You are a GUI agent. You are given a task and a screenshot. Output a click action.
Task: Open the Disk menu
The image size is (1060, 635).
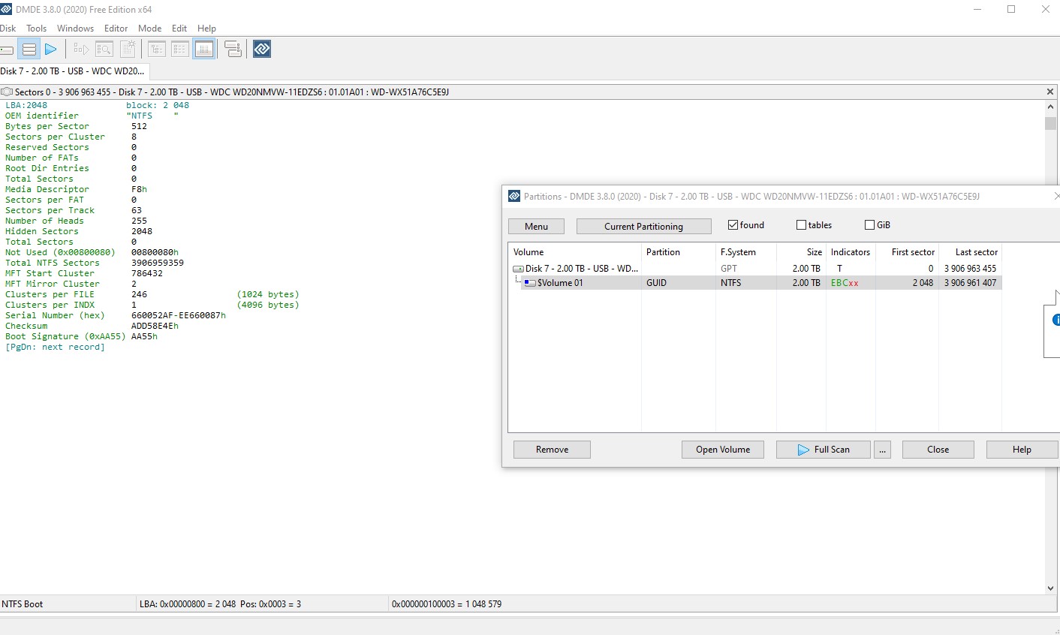tap(8, 29)
